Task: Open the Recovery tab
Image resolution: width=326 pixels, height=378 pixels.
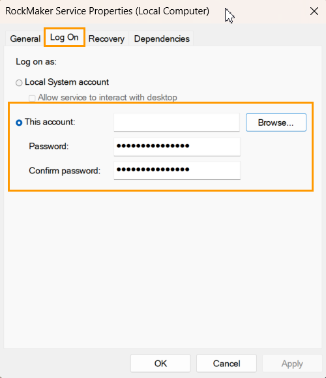Action: (x=106, y=38)
